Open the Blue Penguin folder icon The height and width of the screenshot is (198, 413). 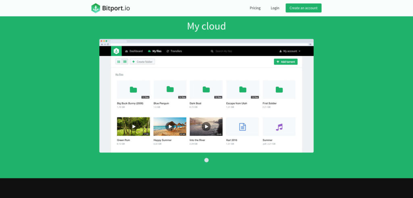170,90
